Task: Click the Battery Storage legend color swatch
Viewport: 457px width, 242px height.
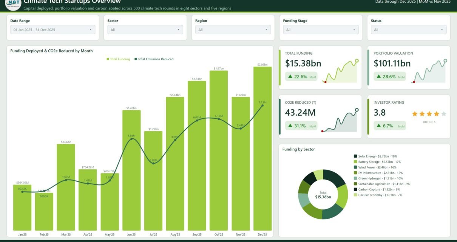Action: 355,162
